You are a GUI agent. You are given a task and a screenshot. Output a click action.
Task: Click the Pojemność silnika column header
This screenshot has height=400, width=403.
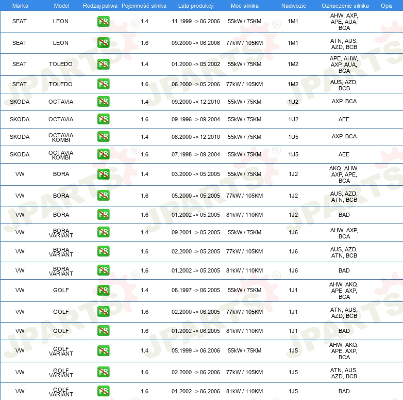(x=144, y=6)
